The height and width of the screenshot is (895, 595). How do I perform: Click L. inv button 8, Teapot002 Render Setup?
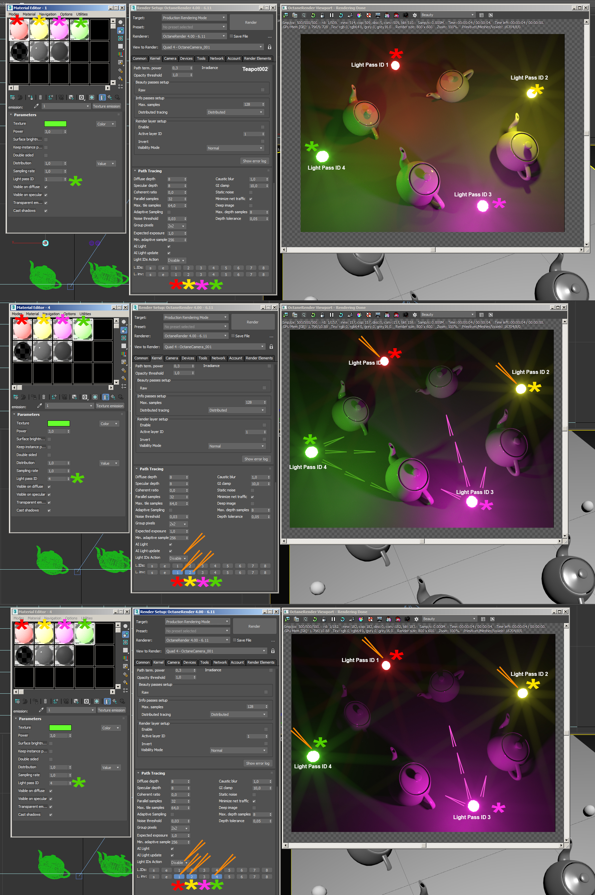263,274
